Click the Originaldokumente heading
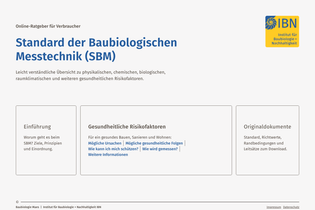Image resolution: width=315 pixels, height=210 pixels. pyautogui.click(x=267, y=127)
